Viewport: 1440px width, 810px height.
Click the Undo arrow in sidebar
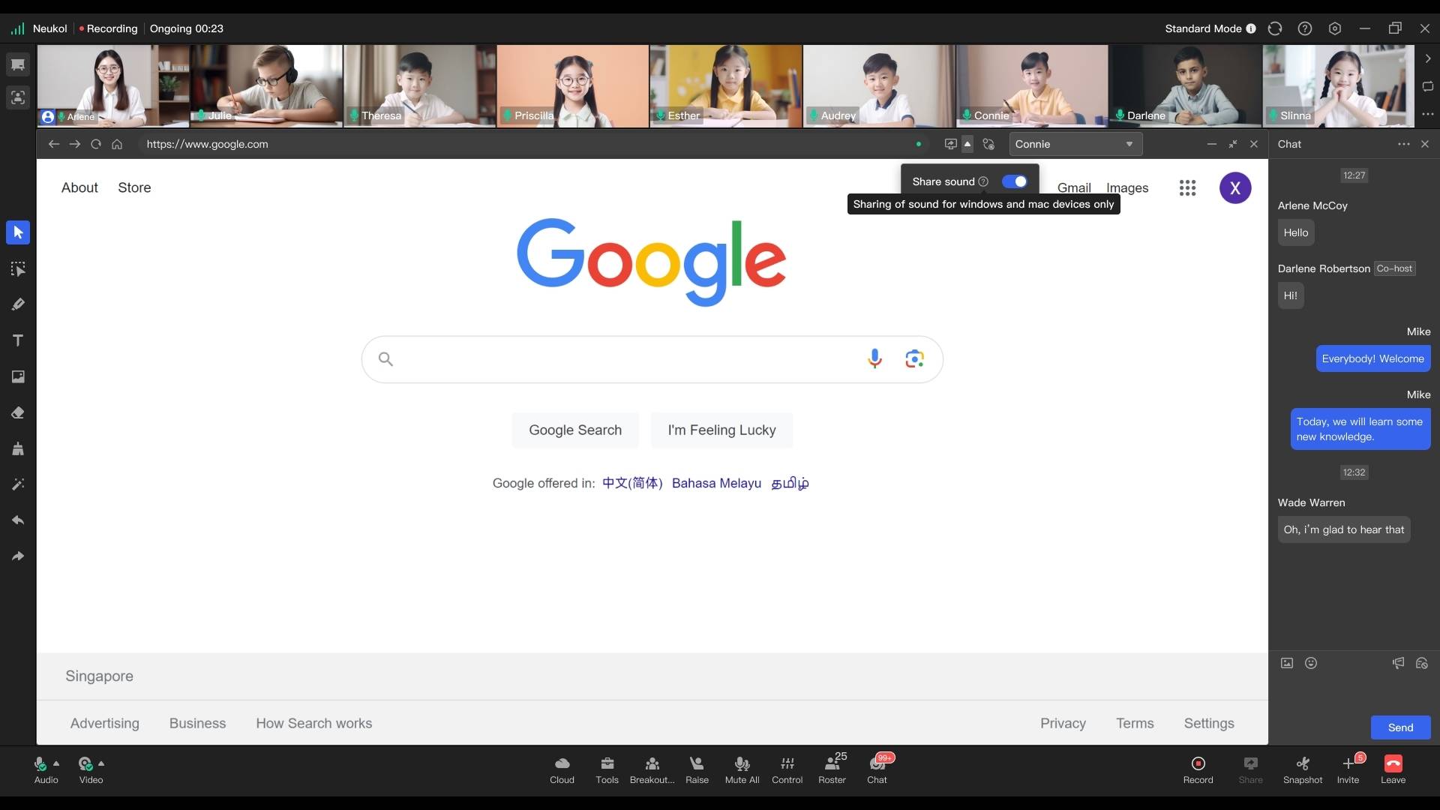click(18, 520)
